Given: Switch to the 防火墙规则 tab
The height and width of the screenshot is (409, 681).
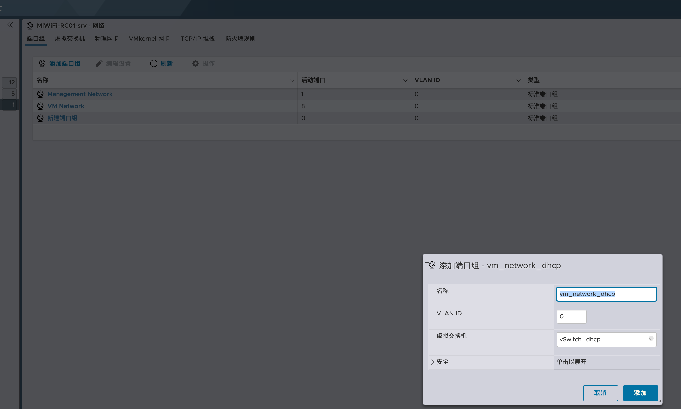Looking at the screenshot, I should point(240,39).
